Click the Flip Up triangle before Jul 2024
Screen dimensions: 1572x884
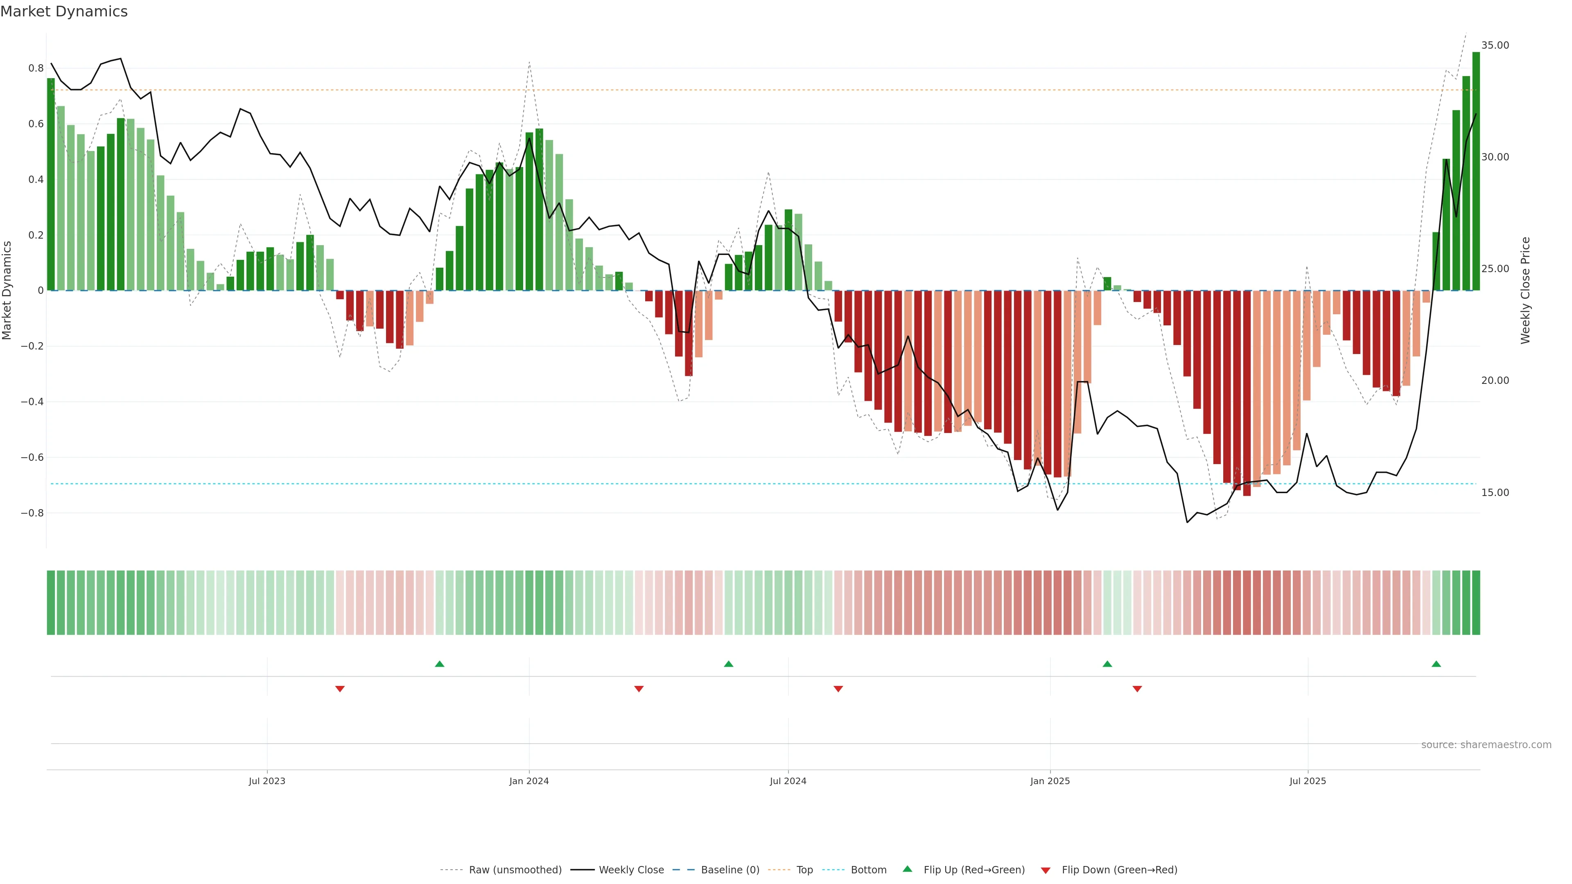728,664
